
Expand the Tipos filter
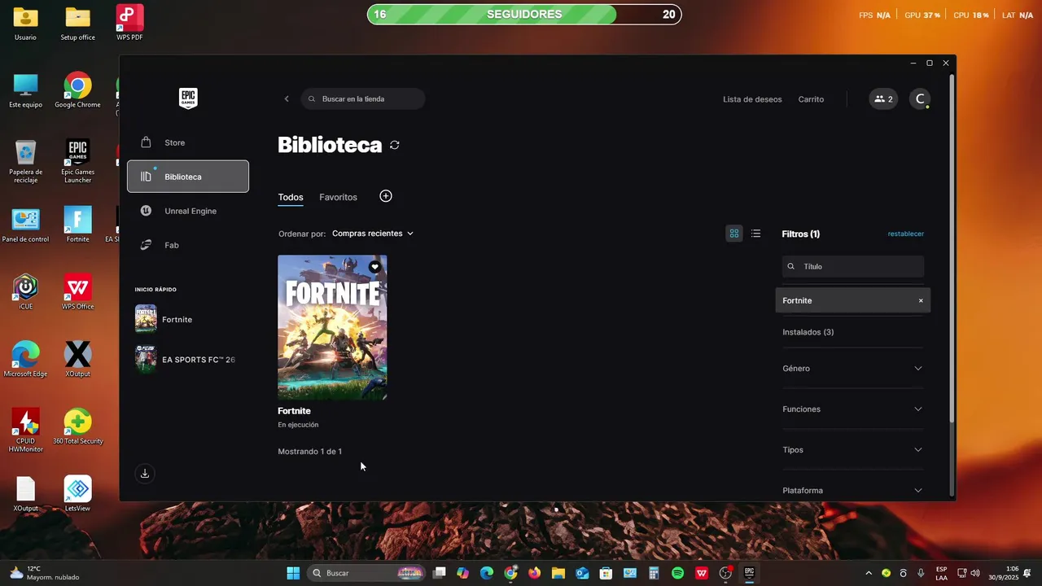point(852,450)
